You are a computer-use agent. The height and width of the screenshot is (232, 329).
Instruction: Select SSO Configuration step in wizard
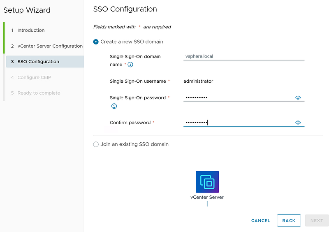(x=38, y=62)
